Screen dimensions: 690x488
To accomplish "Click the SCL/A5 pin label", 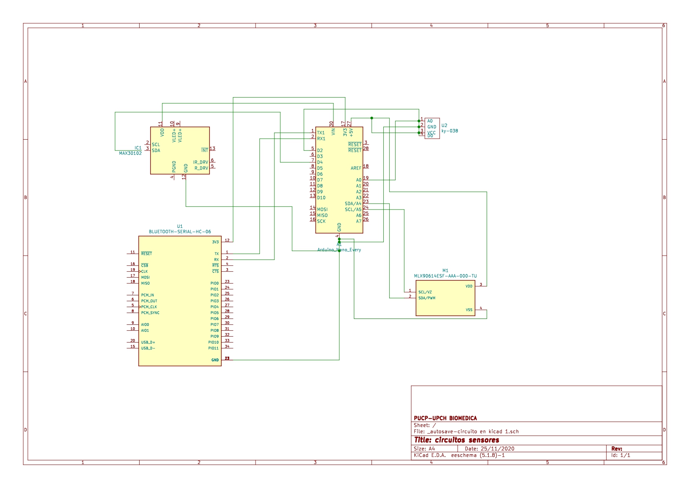I will (x=353, y=210).
